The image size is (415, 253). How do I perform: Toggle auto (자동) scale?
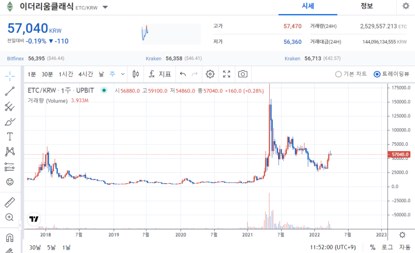coord(405,247)
